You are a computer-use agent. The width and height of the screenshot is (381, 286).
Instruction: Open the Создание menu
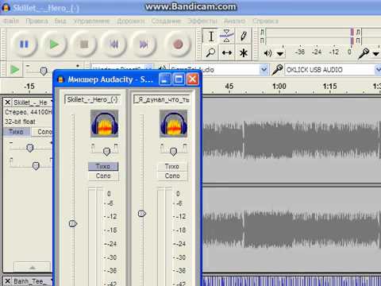pos(166,21)
